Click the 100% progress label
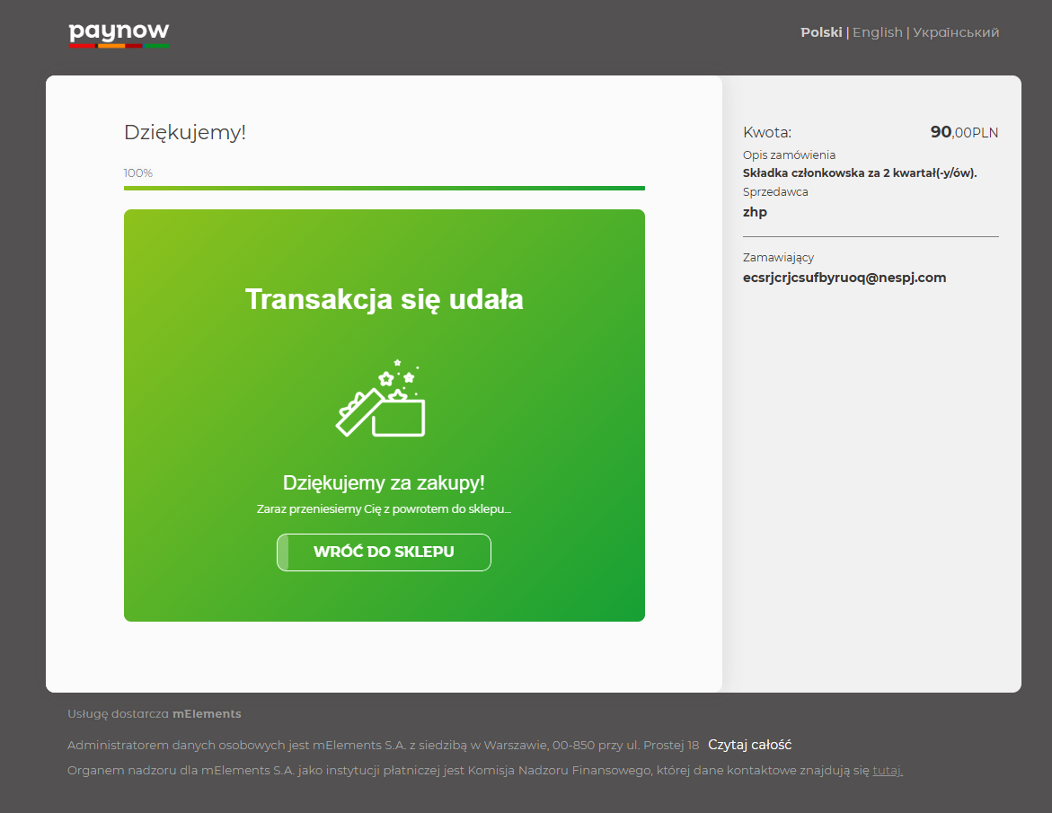This screenshot has width=1052, height=813. [x=137, y=172]
